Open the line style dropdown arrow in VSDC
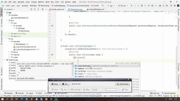This screenshot has width=180, height=101. (69, 89)
